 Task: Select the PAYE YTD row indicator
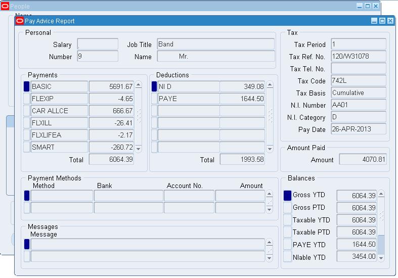(x=287, y=245)
